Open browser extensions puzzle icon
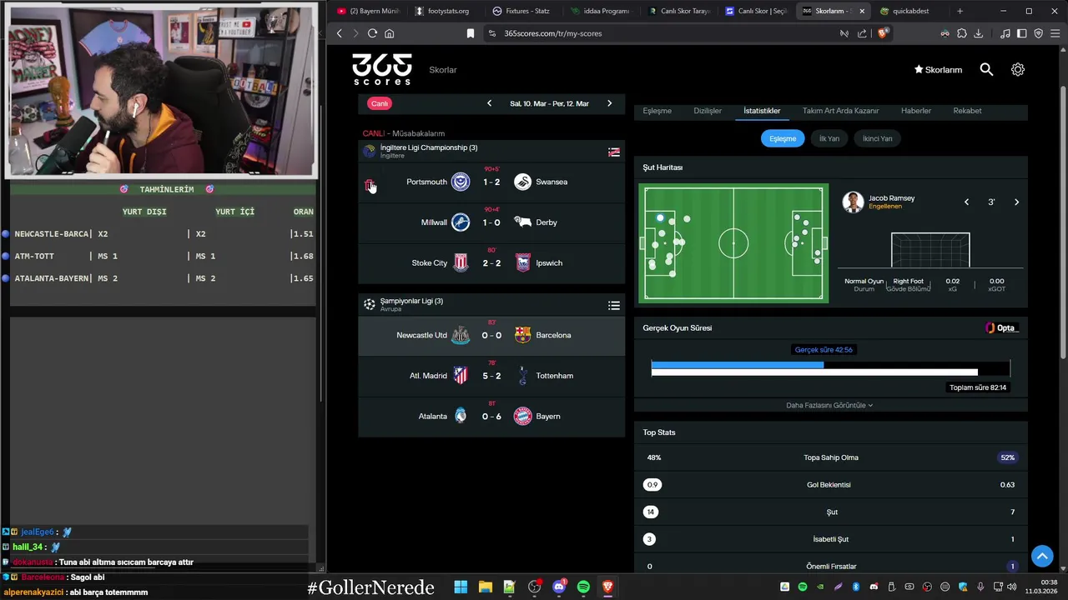1068x600 pixels. pos(962,33)
